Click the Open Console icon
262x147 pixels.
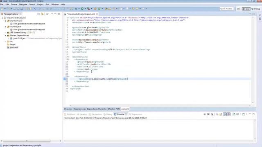244,114
